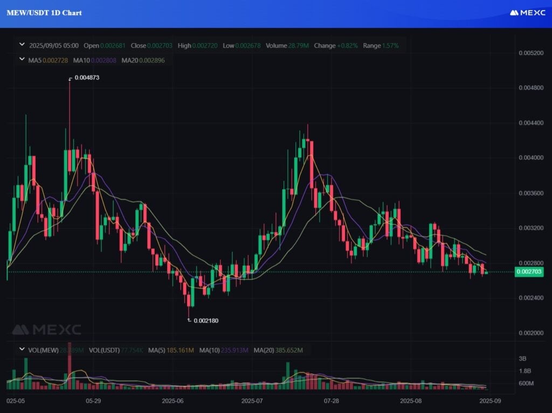Click the volume MA(10) 235.913M label
Image resolution: width=552 pixels, height=413 pixels.
click(x=224, y=350)
